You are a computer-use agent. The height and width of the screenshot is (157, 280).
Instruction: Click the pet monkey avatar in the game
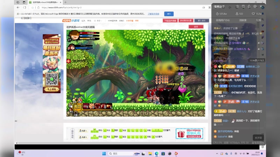click(71, 47)
